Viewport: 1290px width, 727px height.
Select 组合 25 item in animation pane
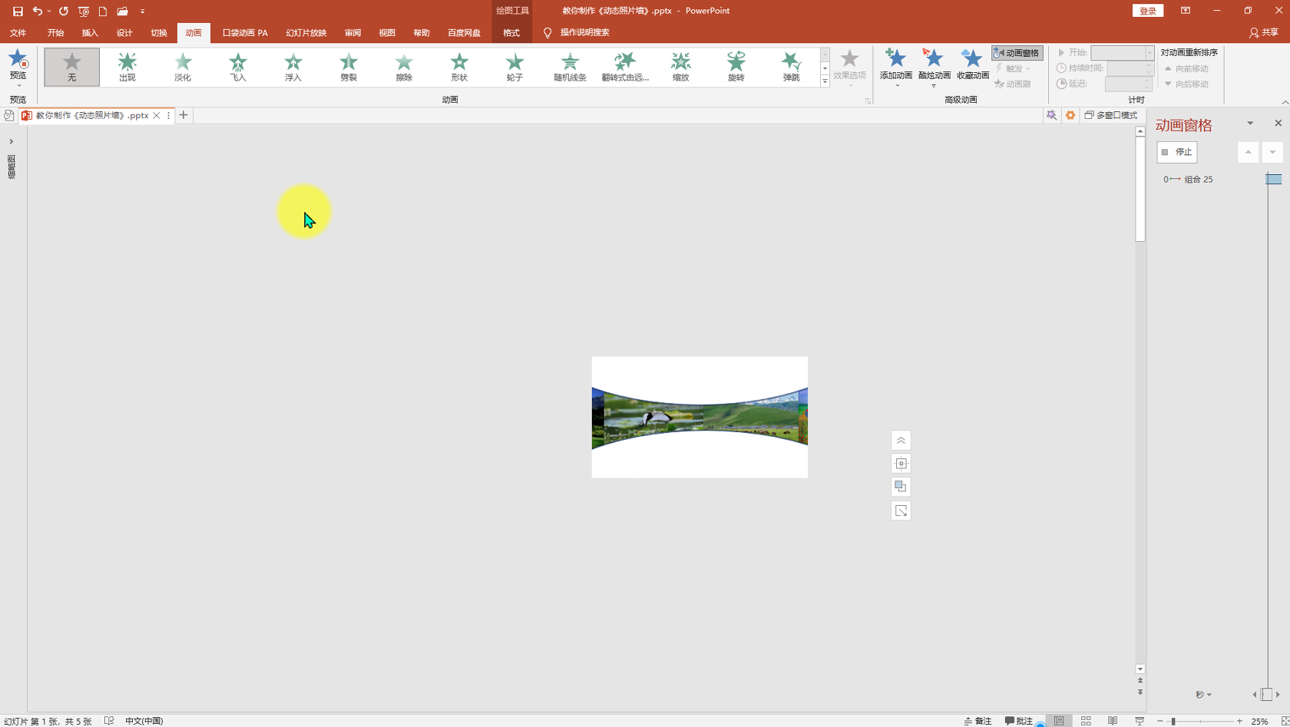[x=1198, y=180]
